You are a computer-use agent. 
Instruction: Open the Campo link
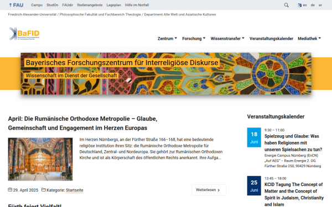(x=37, y=5)
